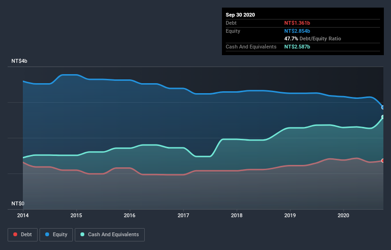Click Cash And Equivalents label in tooltip
391x250 pixels.
click(251, 47)
